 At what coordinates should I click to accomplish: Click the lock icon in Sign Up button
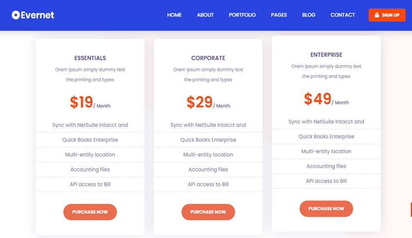[377, 15]
